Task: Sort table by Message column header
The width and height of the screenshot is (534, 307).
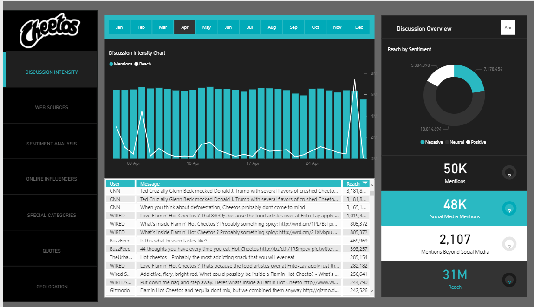Action: click(x=238, y=183)
